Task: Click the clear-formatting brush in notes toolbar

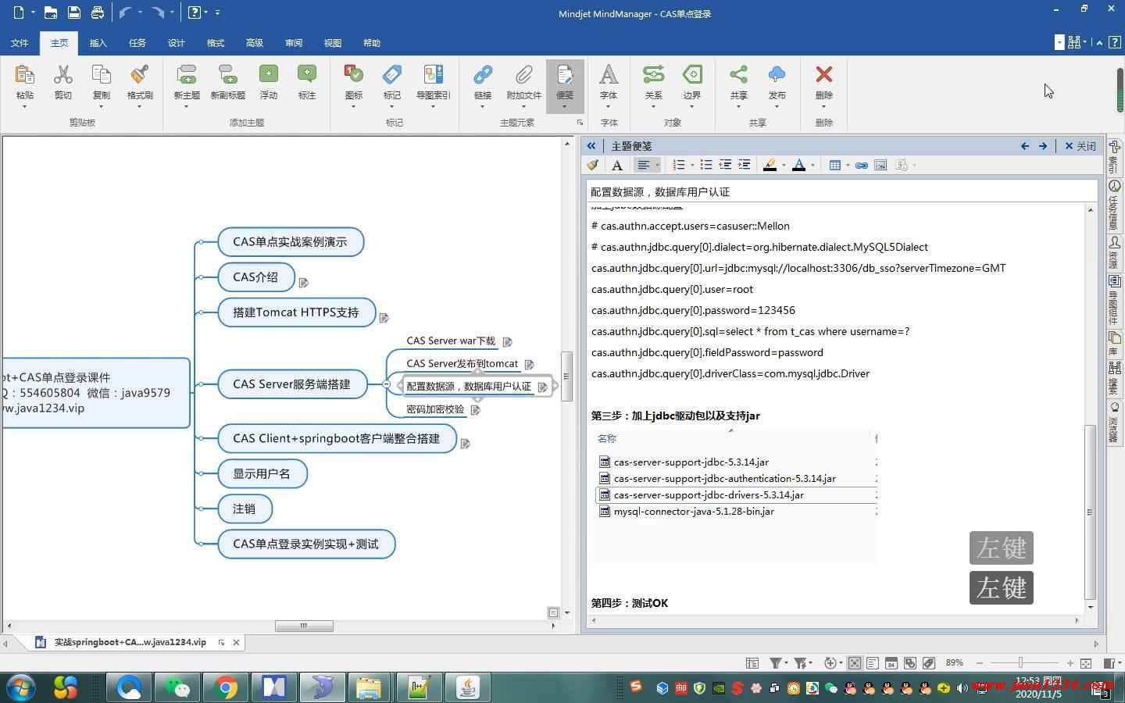Action: pos(593,165)
